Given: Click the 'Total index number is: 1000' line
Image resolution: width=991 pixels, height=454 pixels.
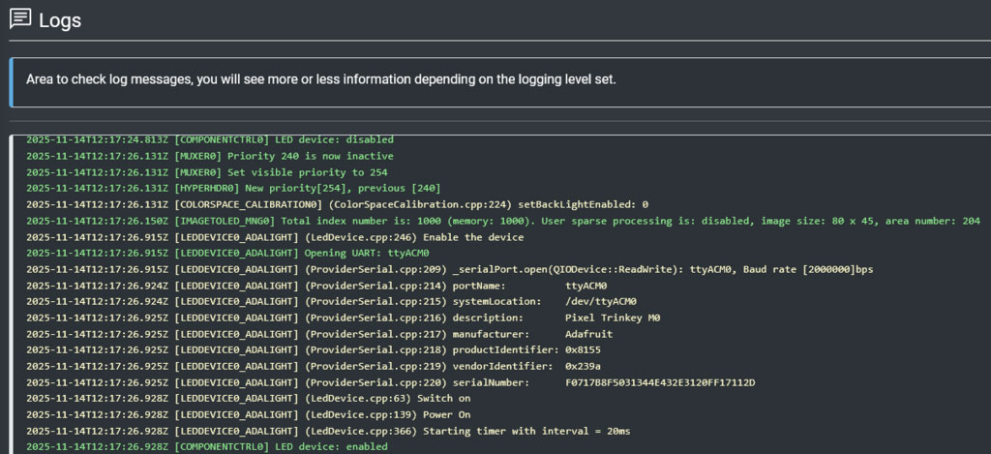Looking at the screenshot, I should tap(503, 222).
